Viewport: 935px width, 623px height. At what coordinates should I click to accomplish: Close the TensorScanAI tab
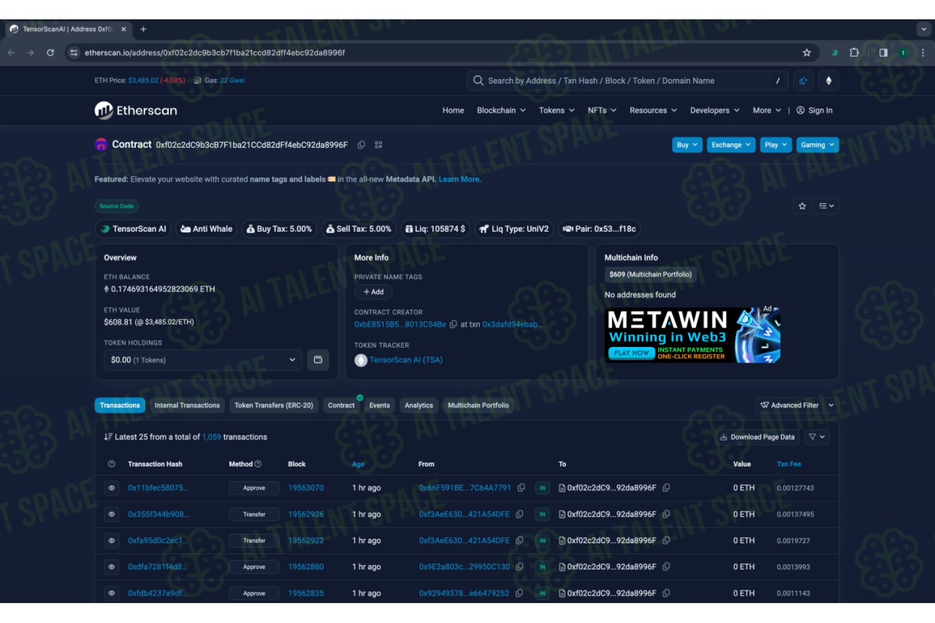[x=123, y=29]
